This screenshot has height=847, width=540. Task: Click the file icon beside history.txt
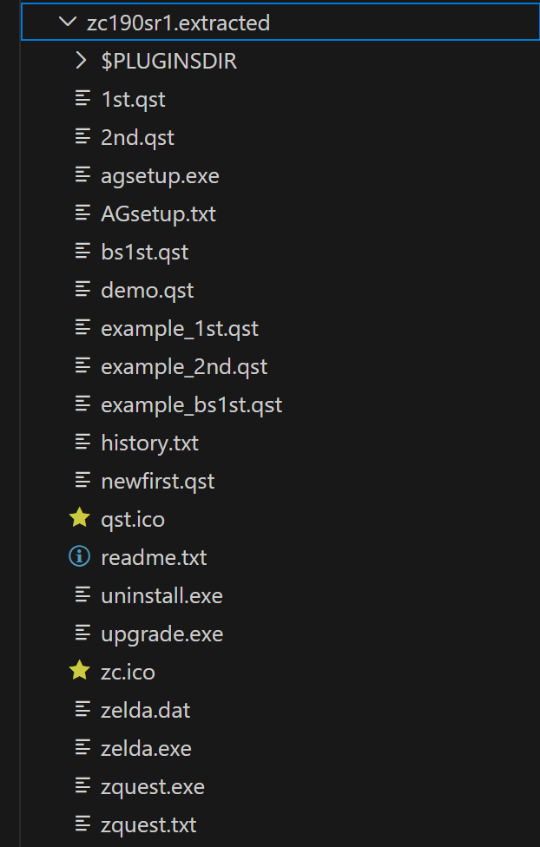(82, 443)
